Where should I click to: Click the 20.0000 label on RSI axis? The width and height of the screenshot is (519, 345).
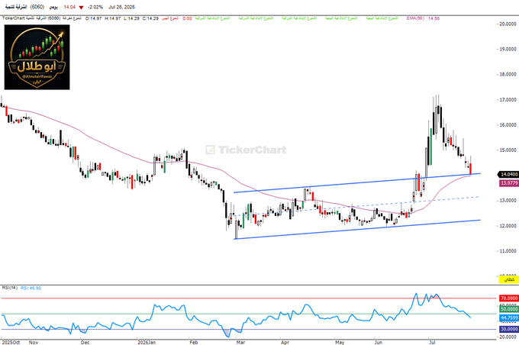coord(509,337)
